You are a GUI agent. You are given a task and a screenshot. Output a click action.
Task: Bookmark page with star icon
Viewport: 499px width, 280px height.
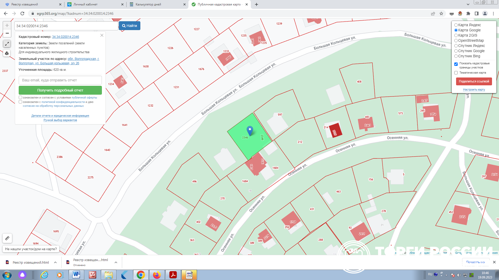[441, 13]
